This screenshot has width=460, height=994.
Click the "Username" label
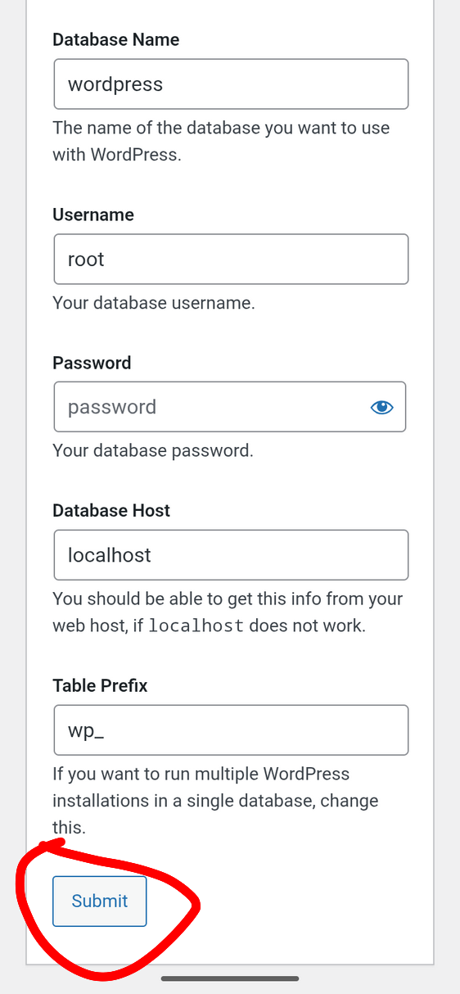[x=93, y=215]
